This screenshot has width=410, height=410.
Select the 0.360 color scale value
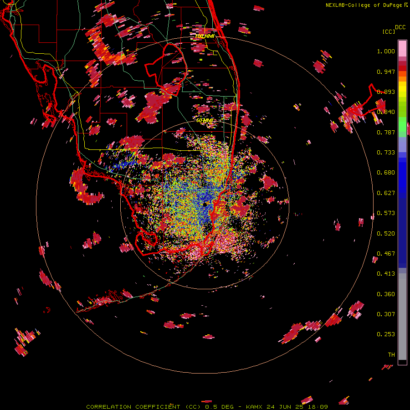click(x=386, y=294)
